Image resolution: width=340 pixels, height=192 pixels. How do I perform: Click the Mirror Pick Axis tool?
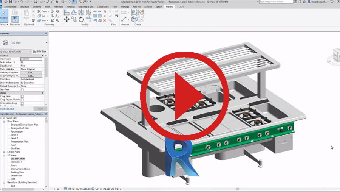[x=81, y=12]
